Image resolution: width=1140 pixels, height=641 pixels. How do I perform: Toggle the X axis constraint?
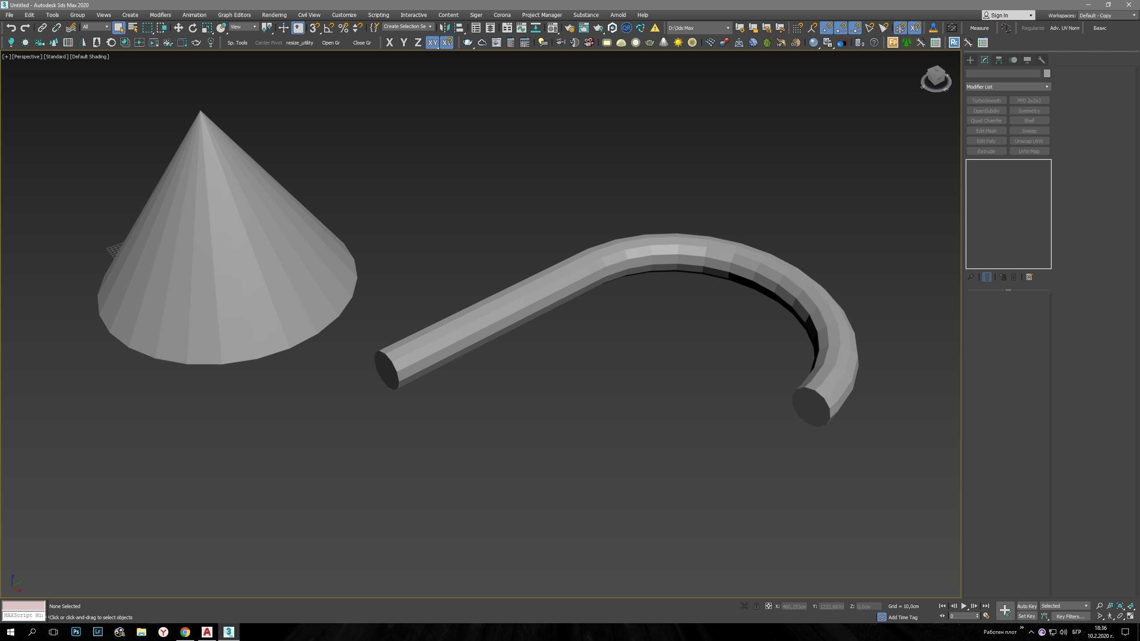tap(389, 42)
